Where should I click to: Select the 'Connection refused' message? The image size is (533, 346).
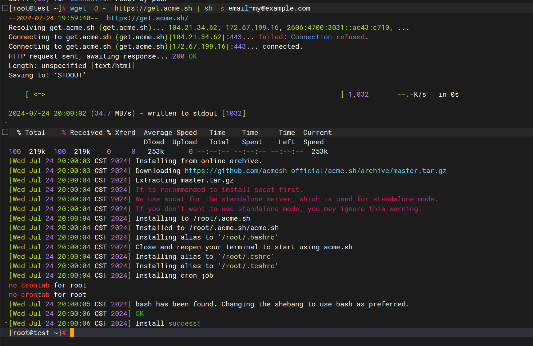tap(327, 37)
